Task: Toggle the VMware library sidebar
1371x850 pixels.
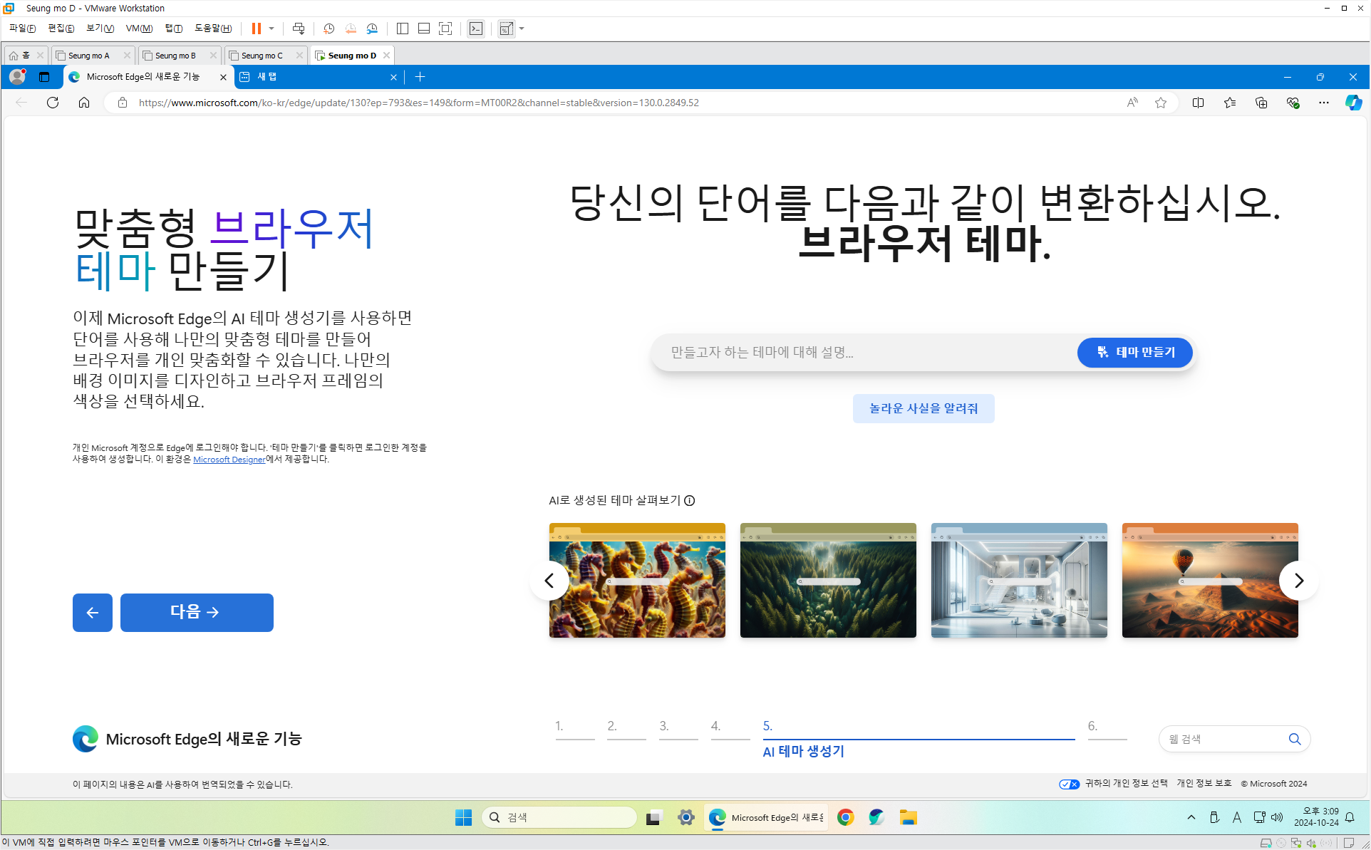Action: click(x=402, y=28)
